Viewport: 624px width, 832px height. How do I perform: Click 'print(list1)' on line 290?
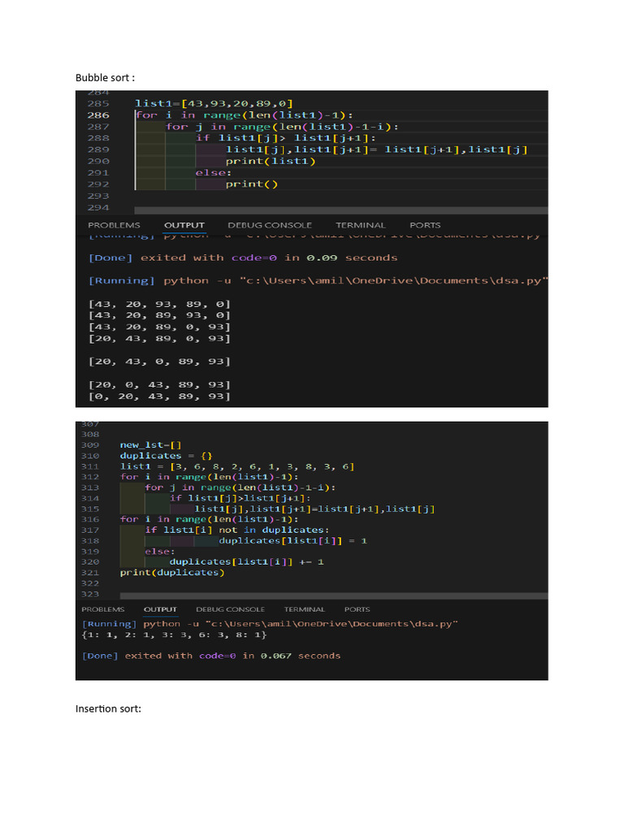coord(271,161)
